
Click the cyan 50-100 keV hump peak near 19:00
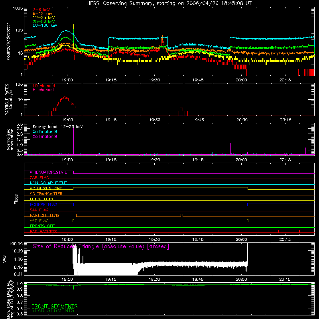66,31
